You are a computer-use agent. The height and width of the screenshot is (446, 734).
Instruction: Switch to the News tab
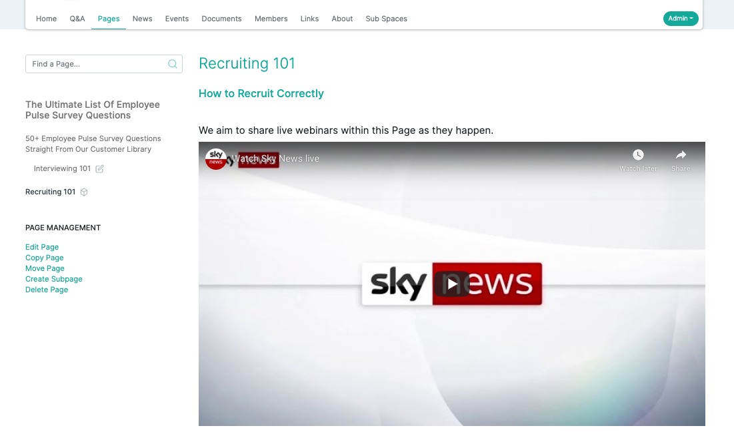[x=142, y=19]
